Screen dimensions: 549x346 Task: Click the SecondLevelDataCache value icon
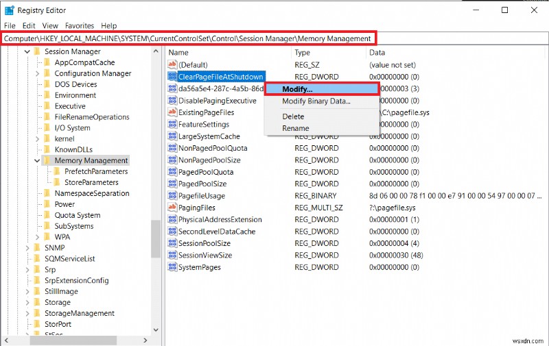172,232
